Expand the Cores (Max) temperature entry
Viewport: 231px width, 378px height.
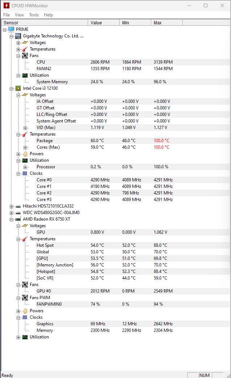[25, 148]
